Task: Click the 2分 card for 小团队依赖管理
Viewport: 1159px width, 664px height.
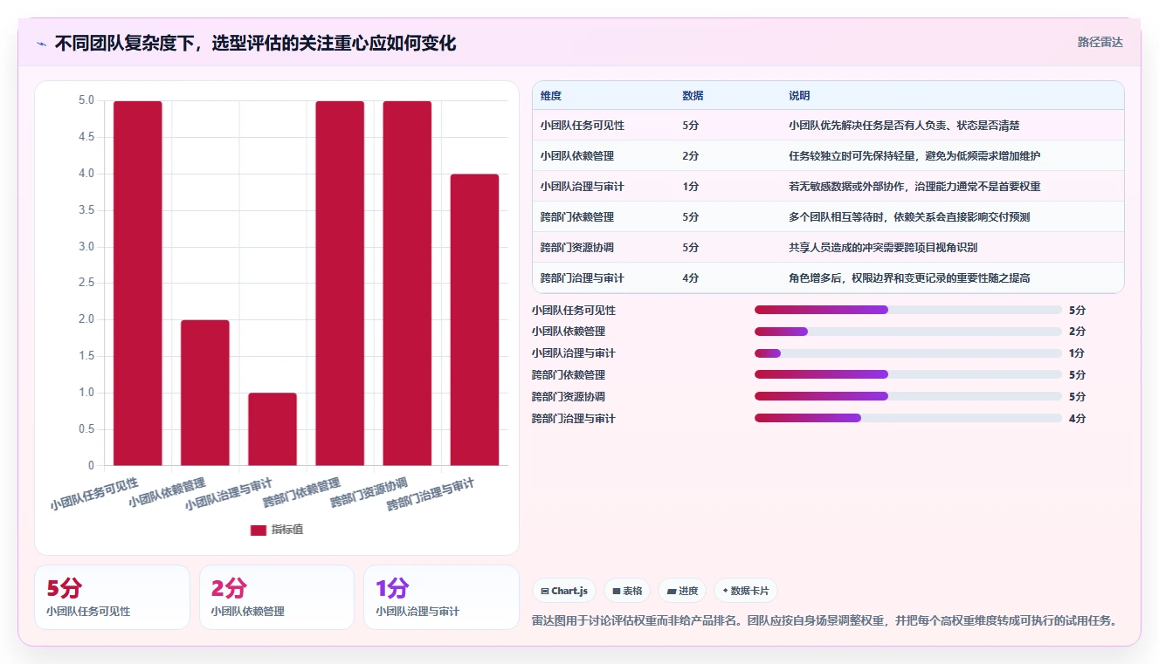Action: [x=277, y=597]
